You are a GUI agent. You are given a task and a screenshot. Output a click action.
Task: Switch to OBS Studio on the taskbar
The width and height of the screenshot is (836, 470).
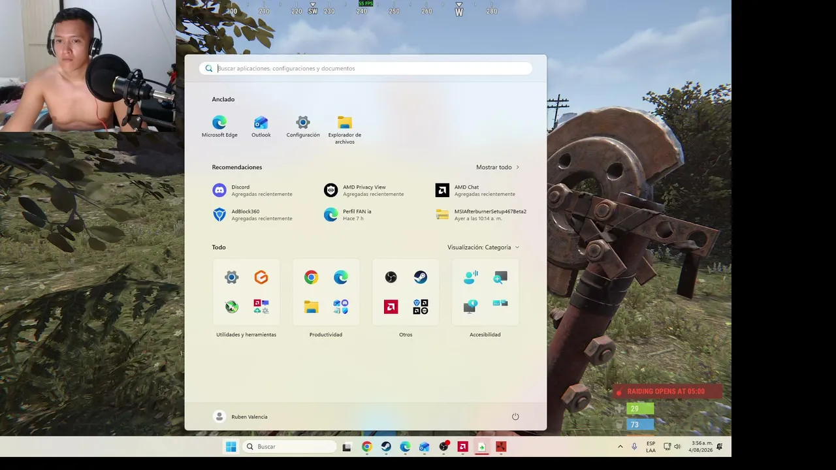[x=444, y=446]
